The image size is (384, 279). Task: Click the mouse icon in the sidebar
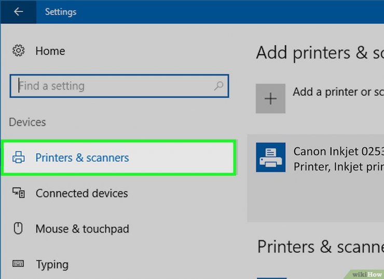pos(19,229)
